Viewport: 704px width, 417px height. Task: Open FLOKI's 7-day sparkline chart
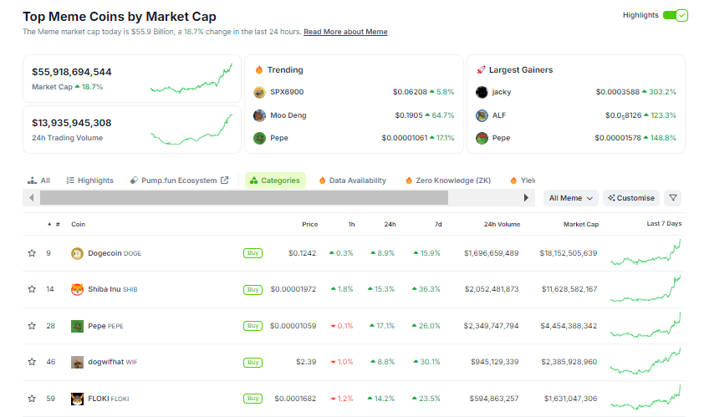(x=645, y=397)
